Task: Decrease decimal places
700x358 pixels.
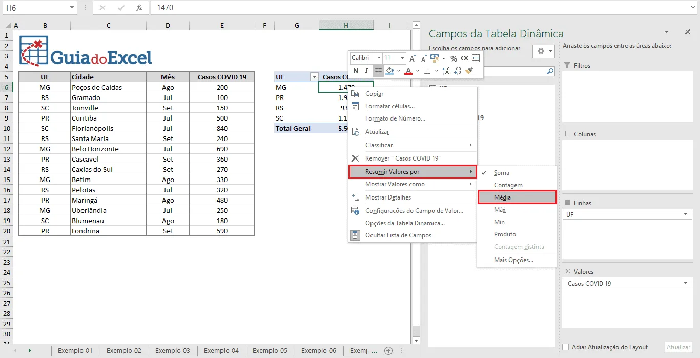Action: point(458,71)
